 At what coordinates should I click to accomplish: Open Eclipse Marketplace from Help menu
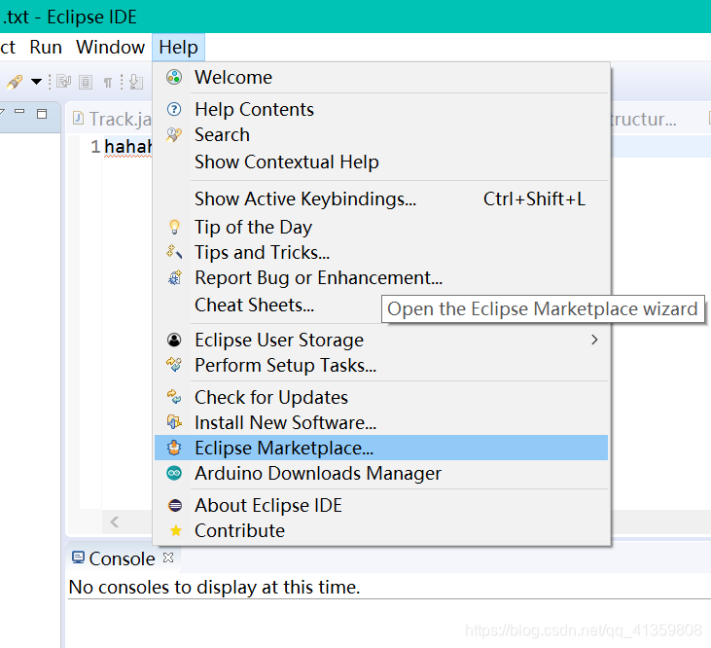pos(381,448)
